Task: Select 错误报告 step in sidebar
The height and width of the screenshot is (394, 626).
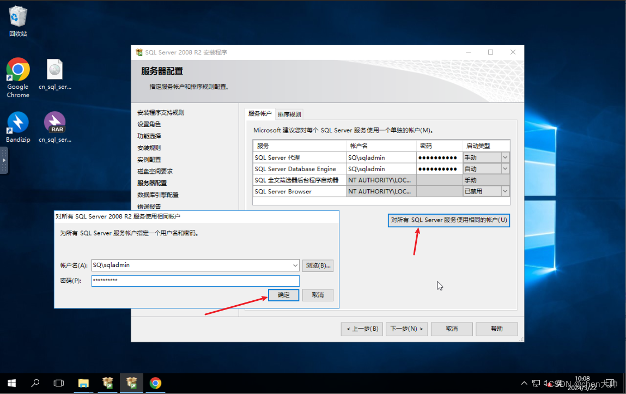Action: click(x=149, y=207)
